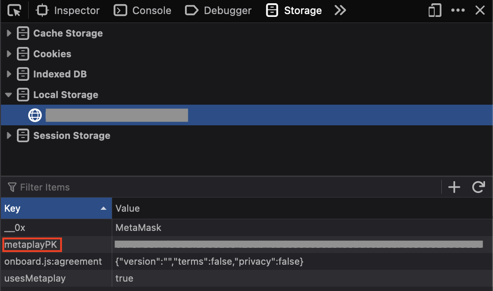Switch to the Inspector tab
Screen dimensions: 493x291
pyautogui.click(x=68, y=10)
